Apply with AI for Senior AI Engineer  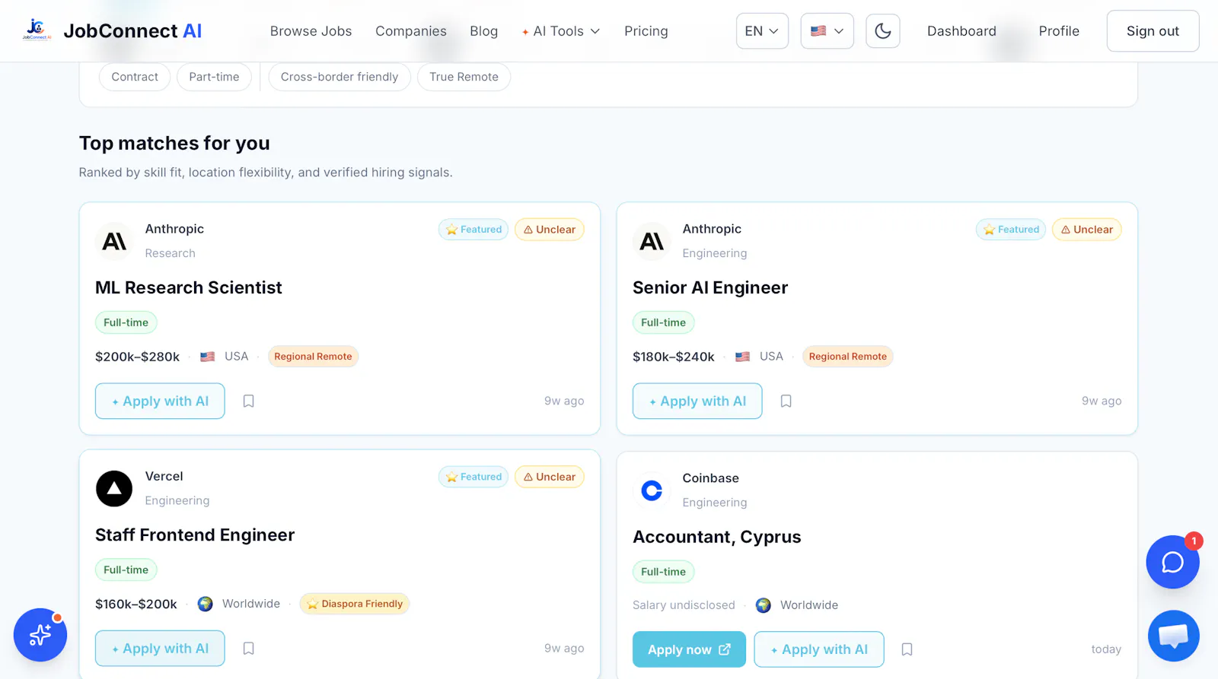click(x=697, y=401)
